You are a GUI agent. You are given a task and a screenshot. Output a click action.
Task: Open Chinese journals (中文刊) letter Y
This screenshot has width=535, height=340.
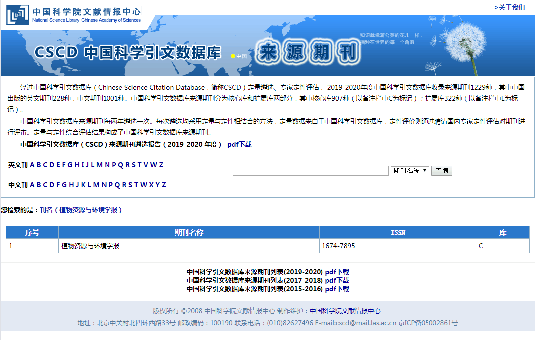coord(158,185)
